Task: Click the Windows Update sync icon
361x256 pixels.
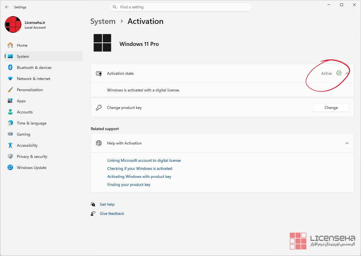Action: [10, 168]
